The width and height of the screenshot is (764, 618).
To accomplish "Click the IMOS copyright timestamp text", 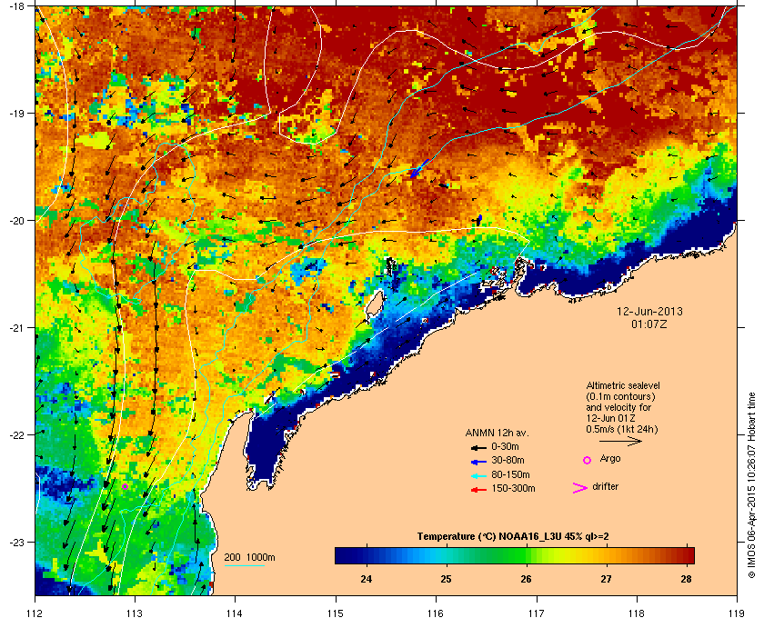I will tap(751, 486).
